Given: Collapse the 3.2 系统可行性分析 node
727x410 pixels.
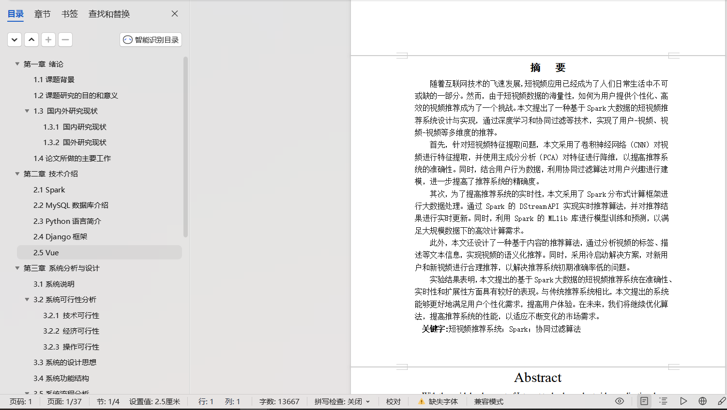Looking at the screenshot, I should pos(27,299).
